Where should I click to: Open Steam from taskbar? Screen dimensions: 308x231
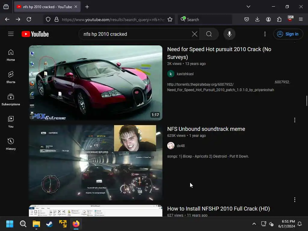(x=50, y=224)
